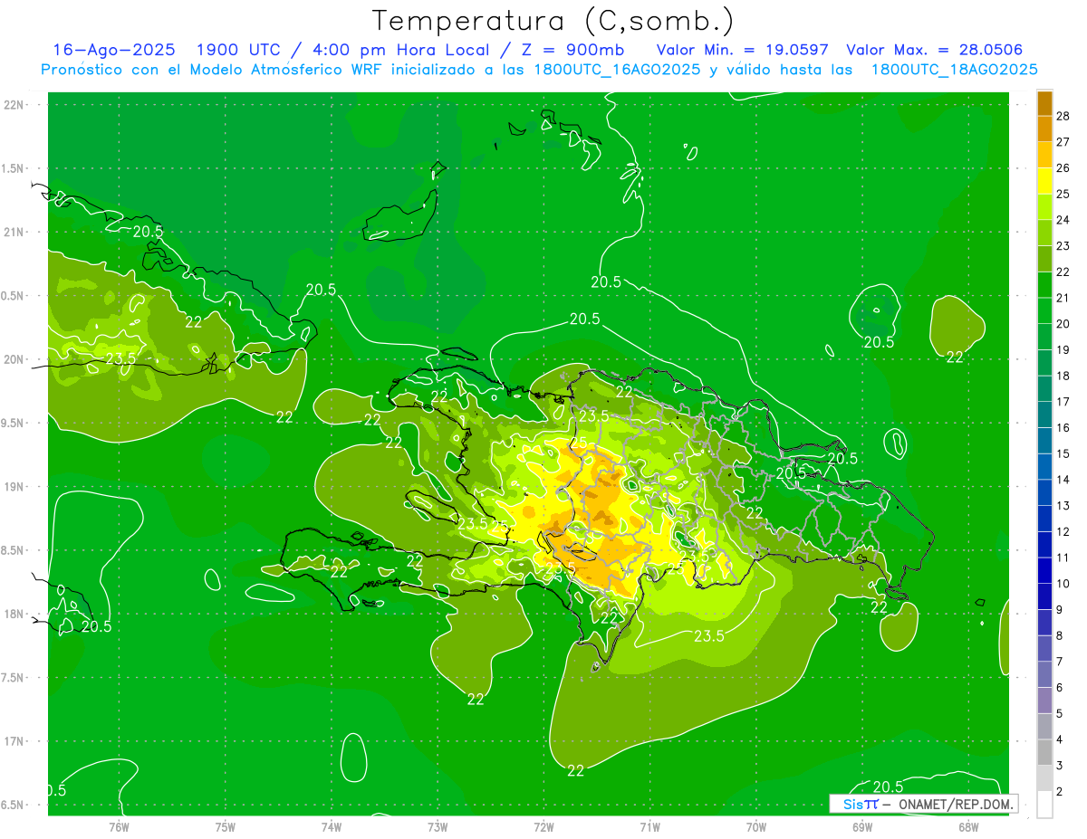Click the legend value 12
The image size is (1087, 839).
(1063, 531)
